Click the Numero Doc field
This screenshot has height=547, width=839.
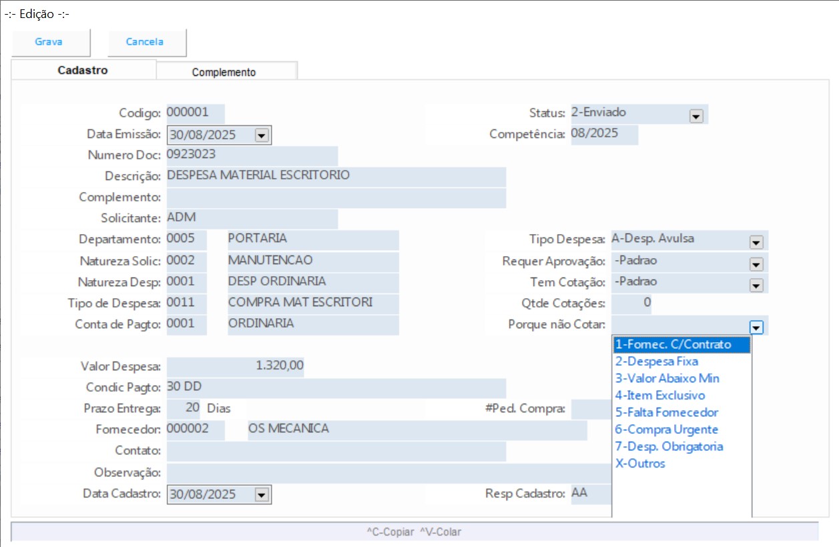(252, 155)
